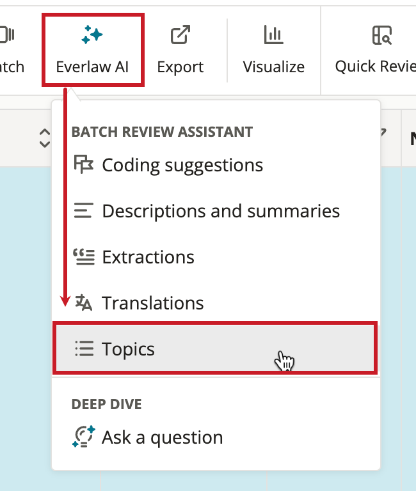
Task: Choose Translations from the menu
Action: pyautogui.click(x=216, y=303)
